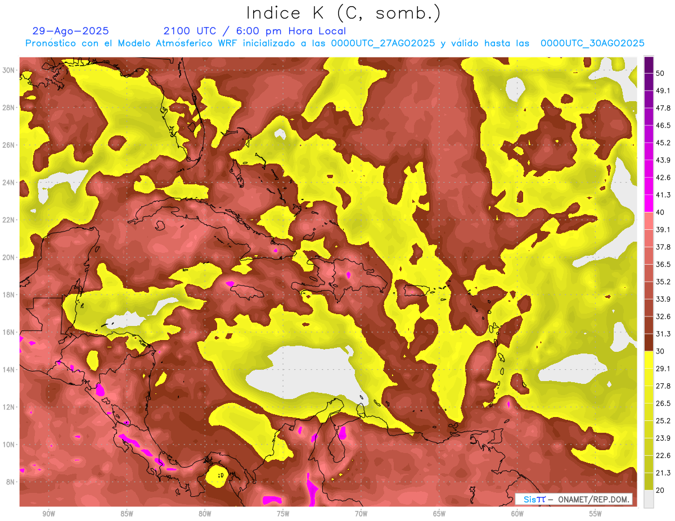Click the latitude label 20N
The image size is (675, 521).
[8, 257]
